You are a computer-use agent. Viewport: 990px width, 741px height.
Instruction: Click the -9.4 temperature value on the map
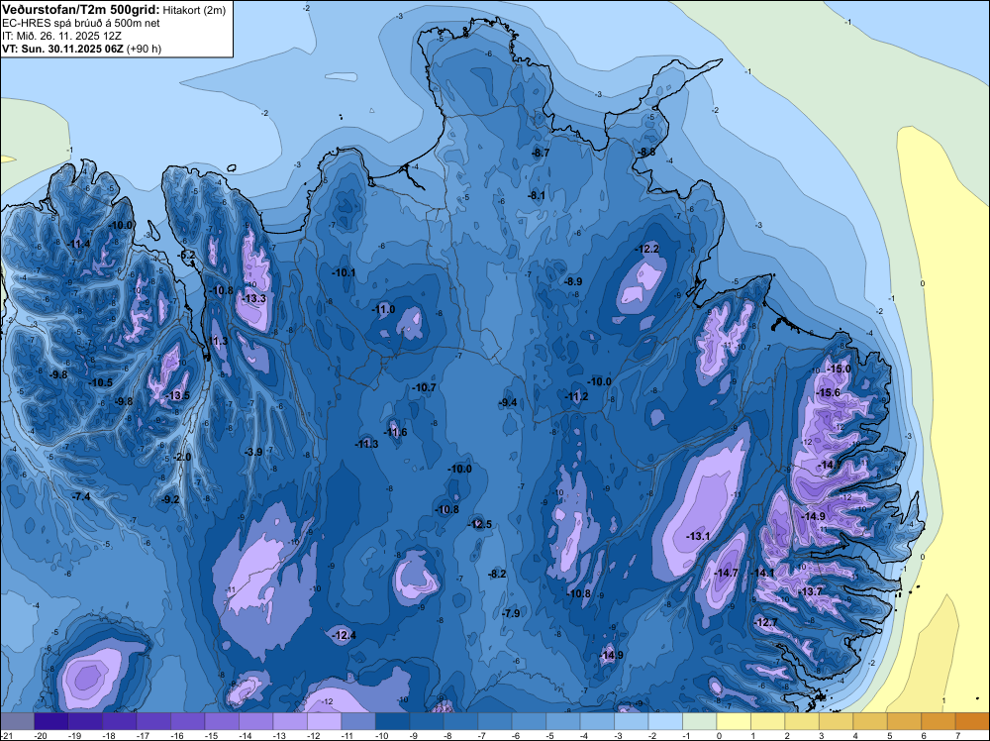pos(508,403)
